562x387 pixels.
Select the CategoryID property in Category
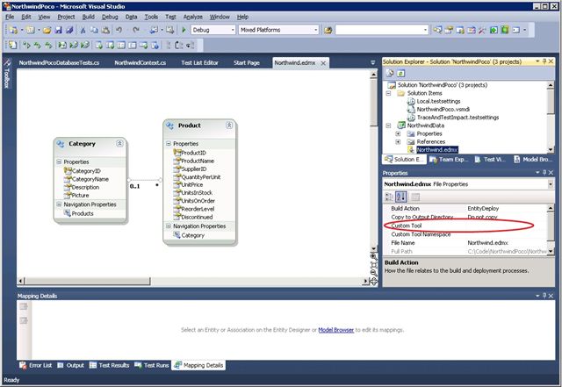click(x=86, y=171)
